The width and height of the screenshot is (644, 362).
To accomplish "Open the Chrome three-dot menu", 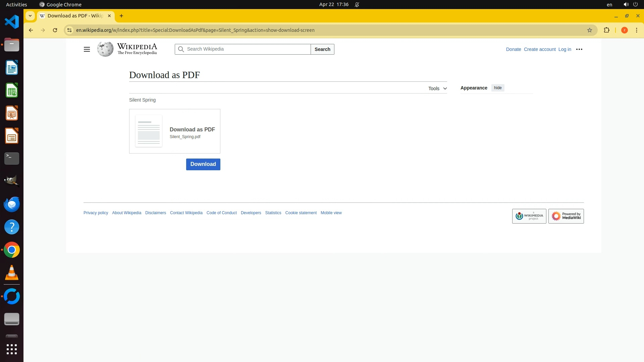I will pyautogui.click(x=637, y=30).
